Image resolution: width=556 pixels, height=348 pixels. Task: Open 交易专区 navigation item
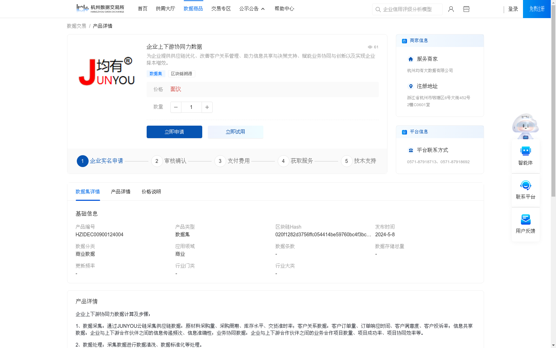point(221,9)
